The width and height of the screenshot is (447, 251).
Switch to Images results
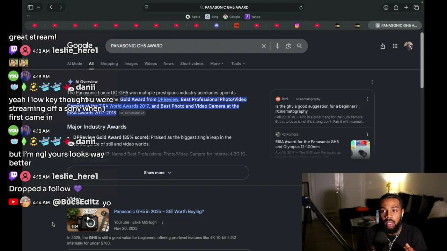click(x=131, y=64)
